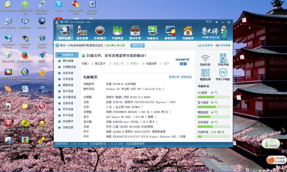Open Mozilla Firefox desktop icon
This screenshot has width=287, height=172.
click(25, 57)
